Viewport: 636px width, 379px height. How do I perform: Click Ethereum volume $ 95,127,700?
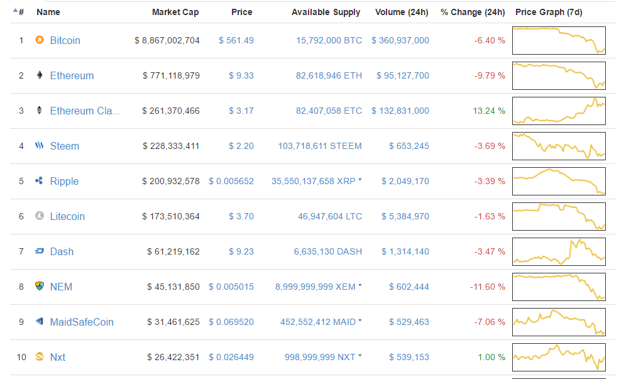(403, 76)
